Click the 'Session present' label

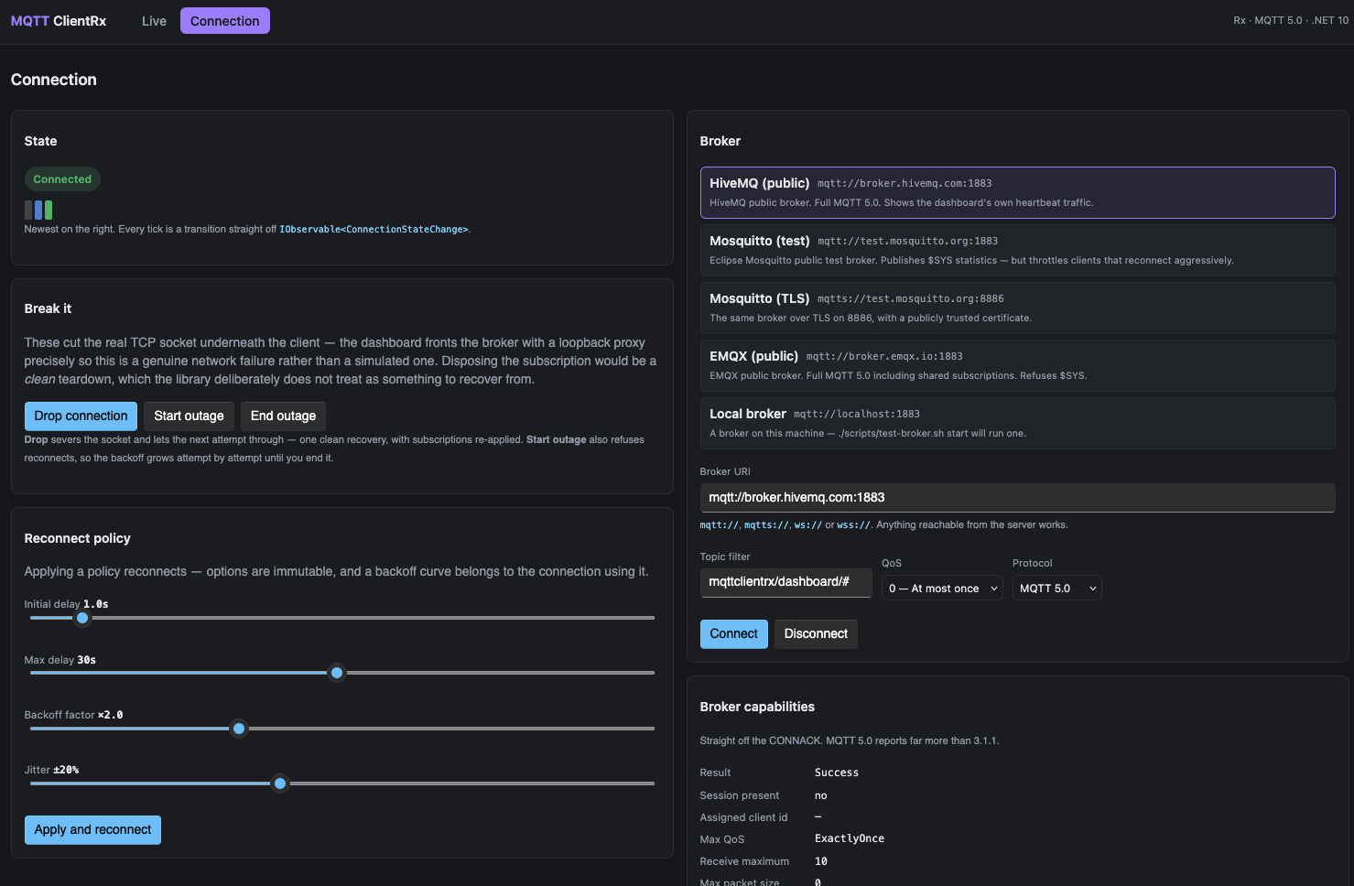coord(740,795)
